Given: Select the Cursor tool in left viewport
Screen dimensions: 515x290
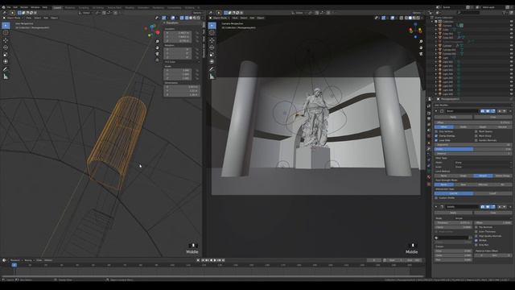Looking at the screenshot, I should [x=6, y=33].
